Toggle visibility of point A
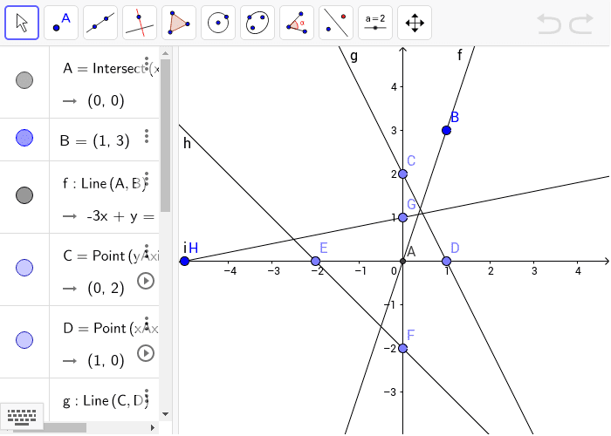 (24, 80)
